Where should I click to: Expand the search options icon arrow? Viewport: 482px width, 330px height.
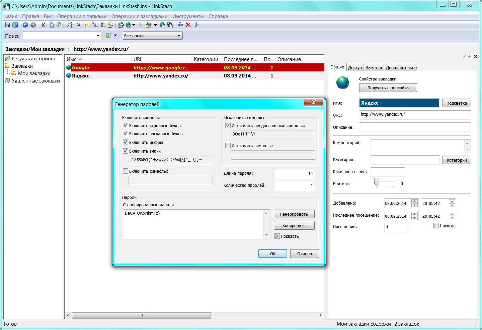coord(115,35)
